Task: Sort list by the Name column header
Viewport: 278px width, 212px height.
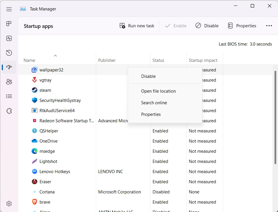Action: [29, 60]
